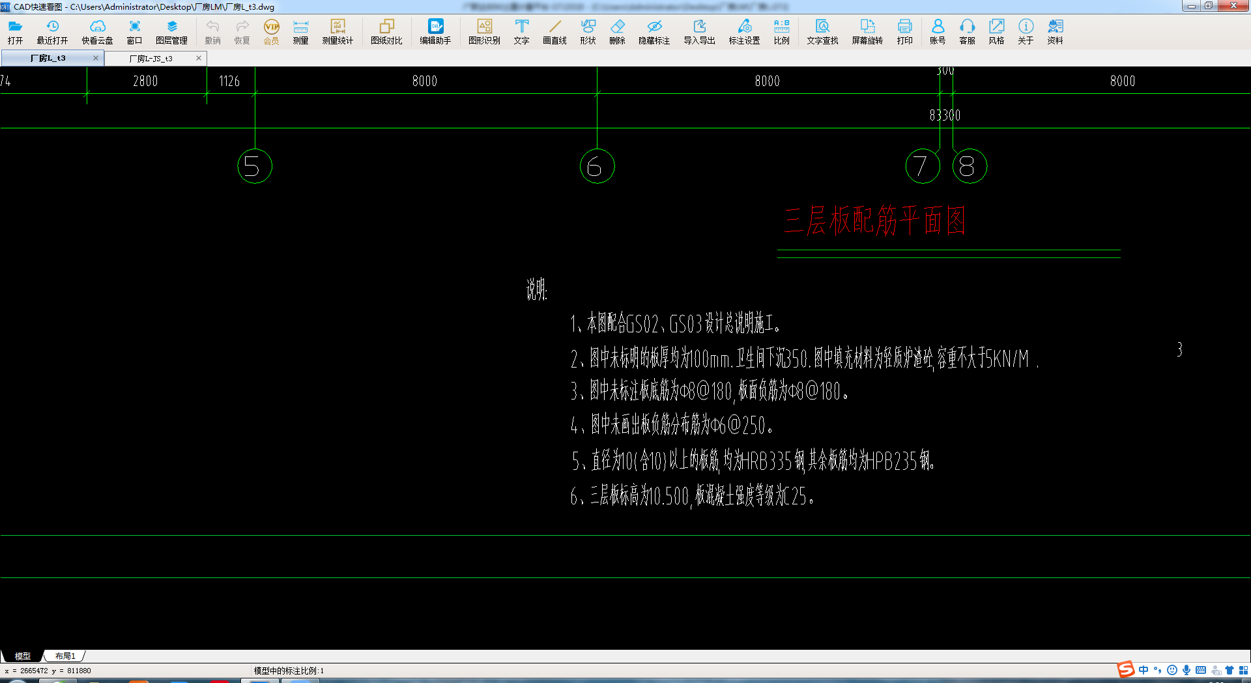Screen dimensions: 1251x683
Task: Choose the 形状 shape tool
Action: pos(588,31)
